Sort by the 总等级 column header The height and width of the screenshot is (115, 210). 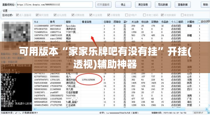tap(107, 22)
